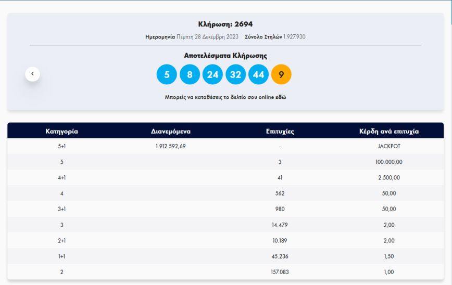This screenshot has width=452, height=285.
Task: Click the JACKPOT prize cell
Action: tap(388, 146)
